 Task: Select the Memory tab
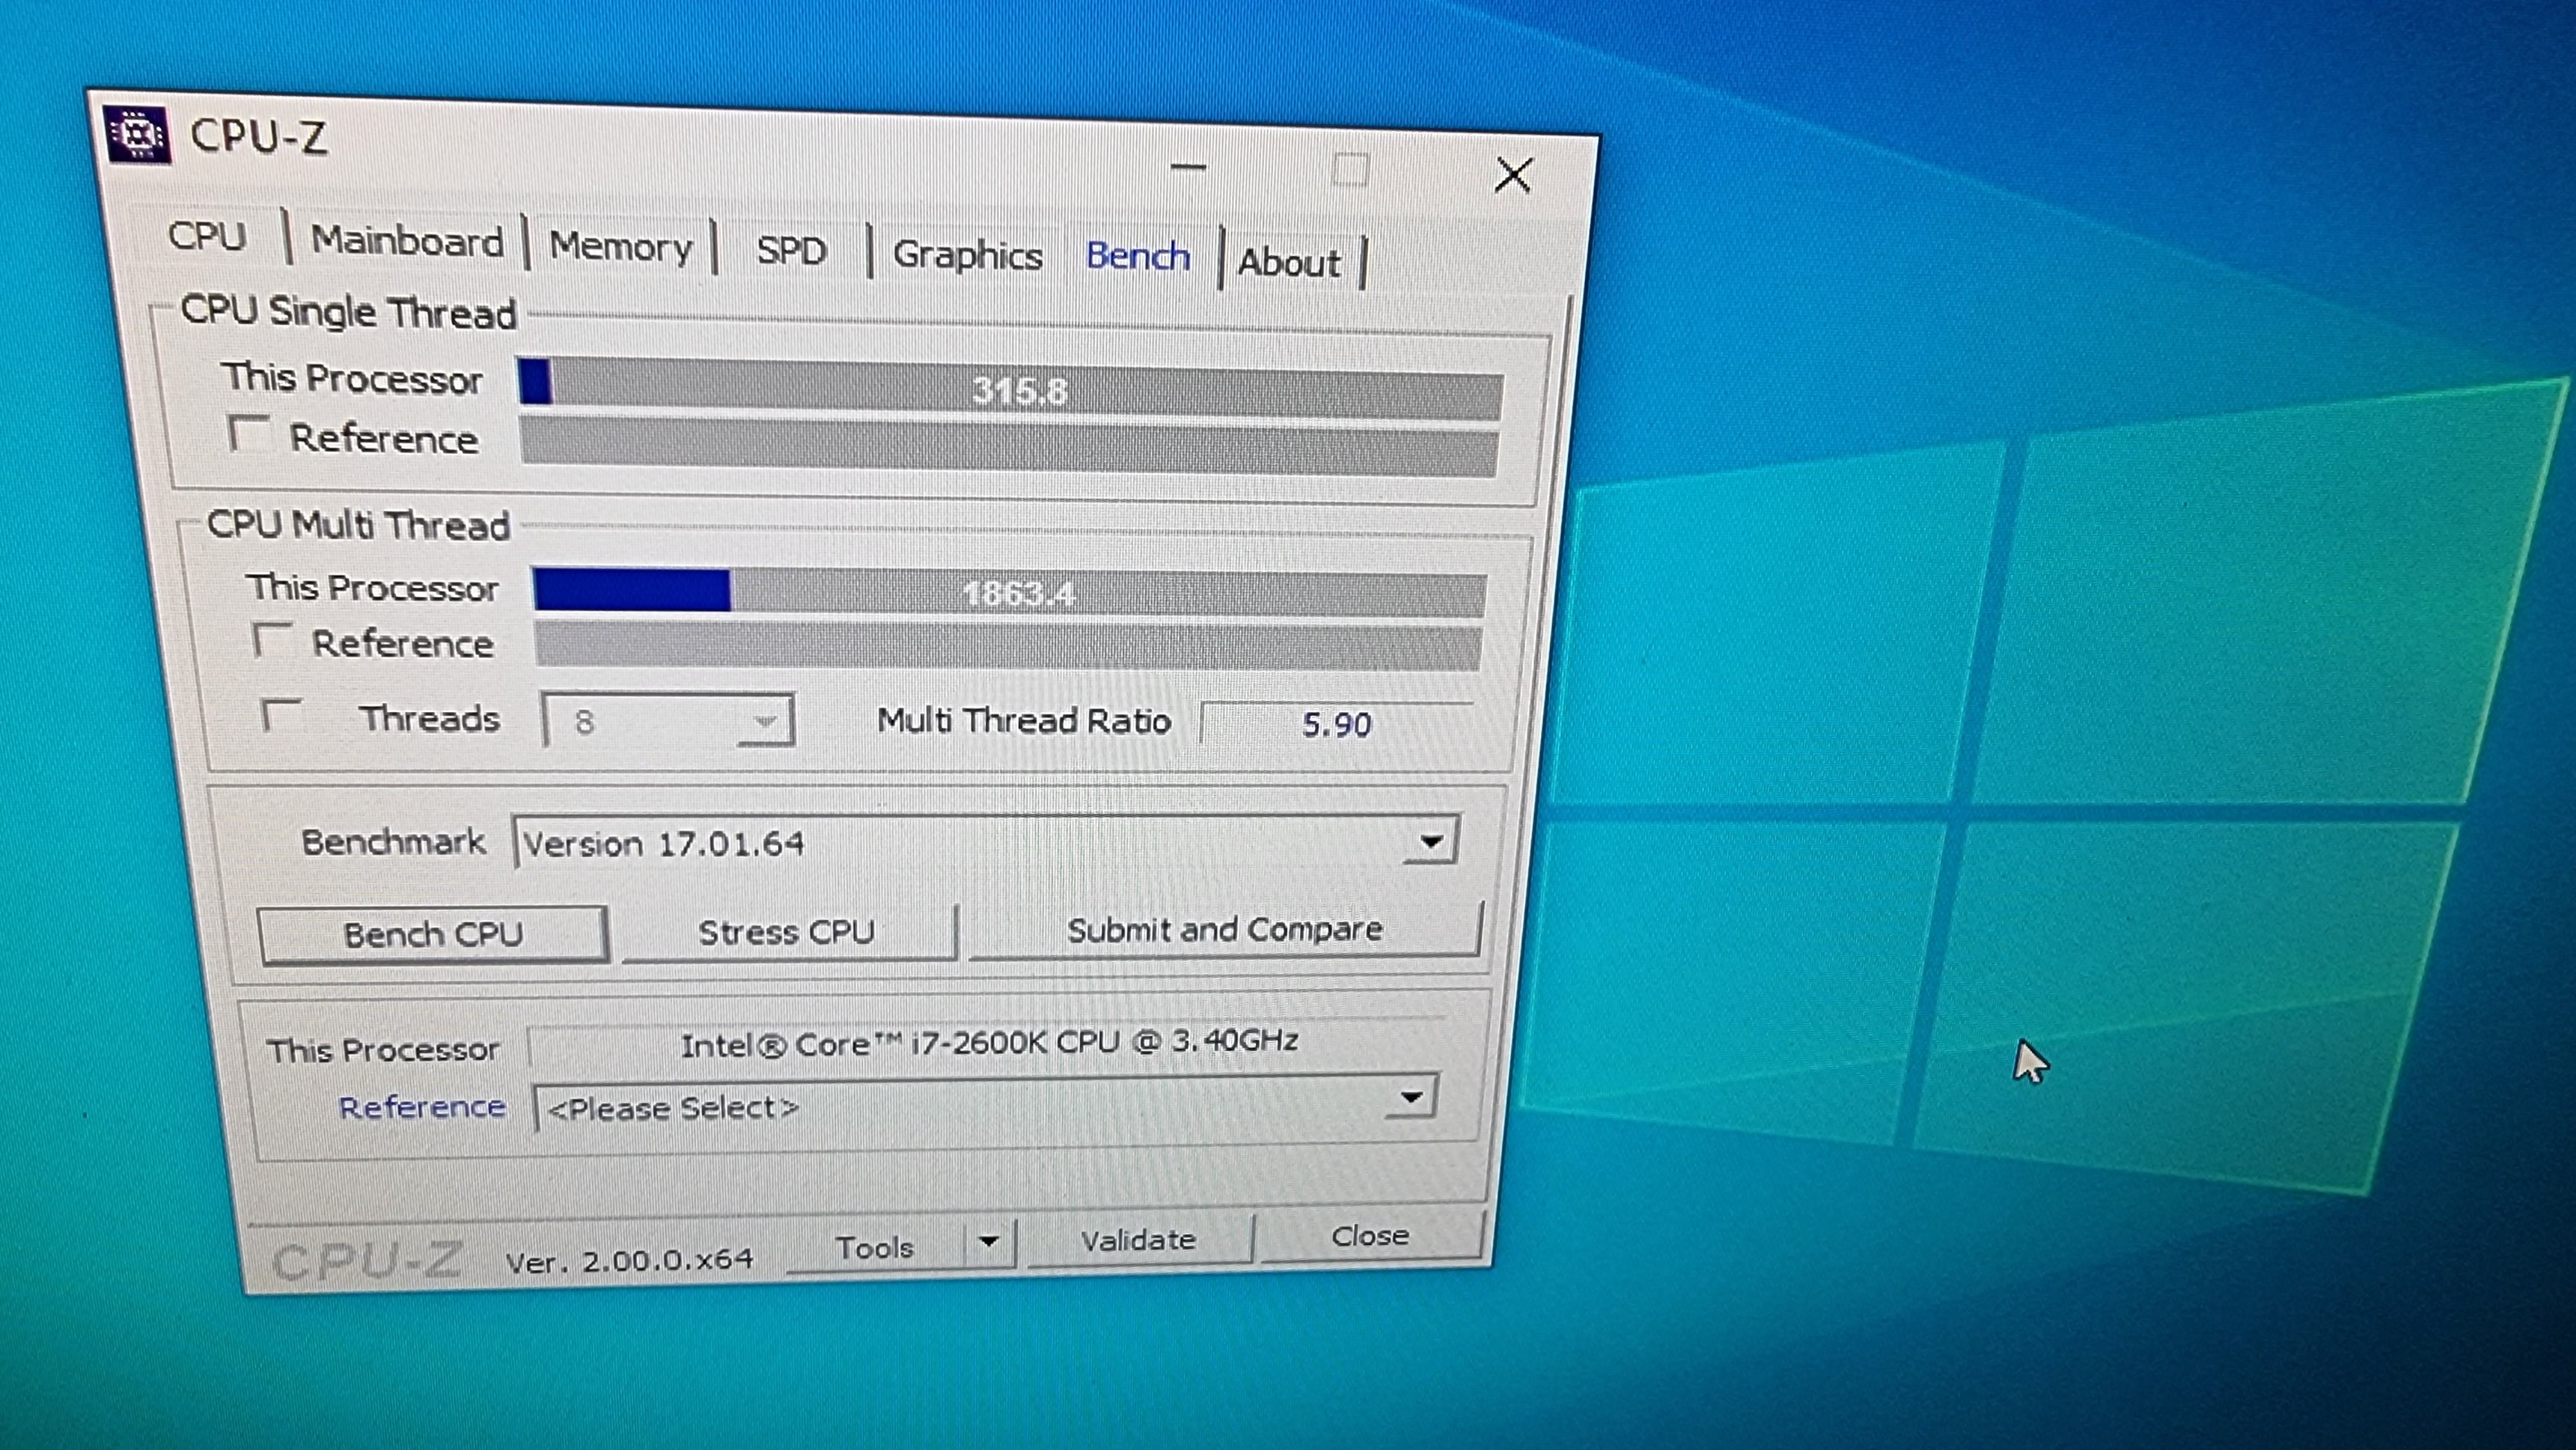click(x=621, y=247)
